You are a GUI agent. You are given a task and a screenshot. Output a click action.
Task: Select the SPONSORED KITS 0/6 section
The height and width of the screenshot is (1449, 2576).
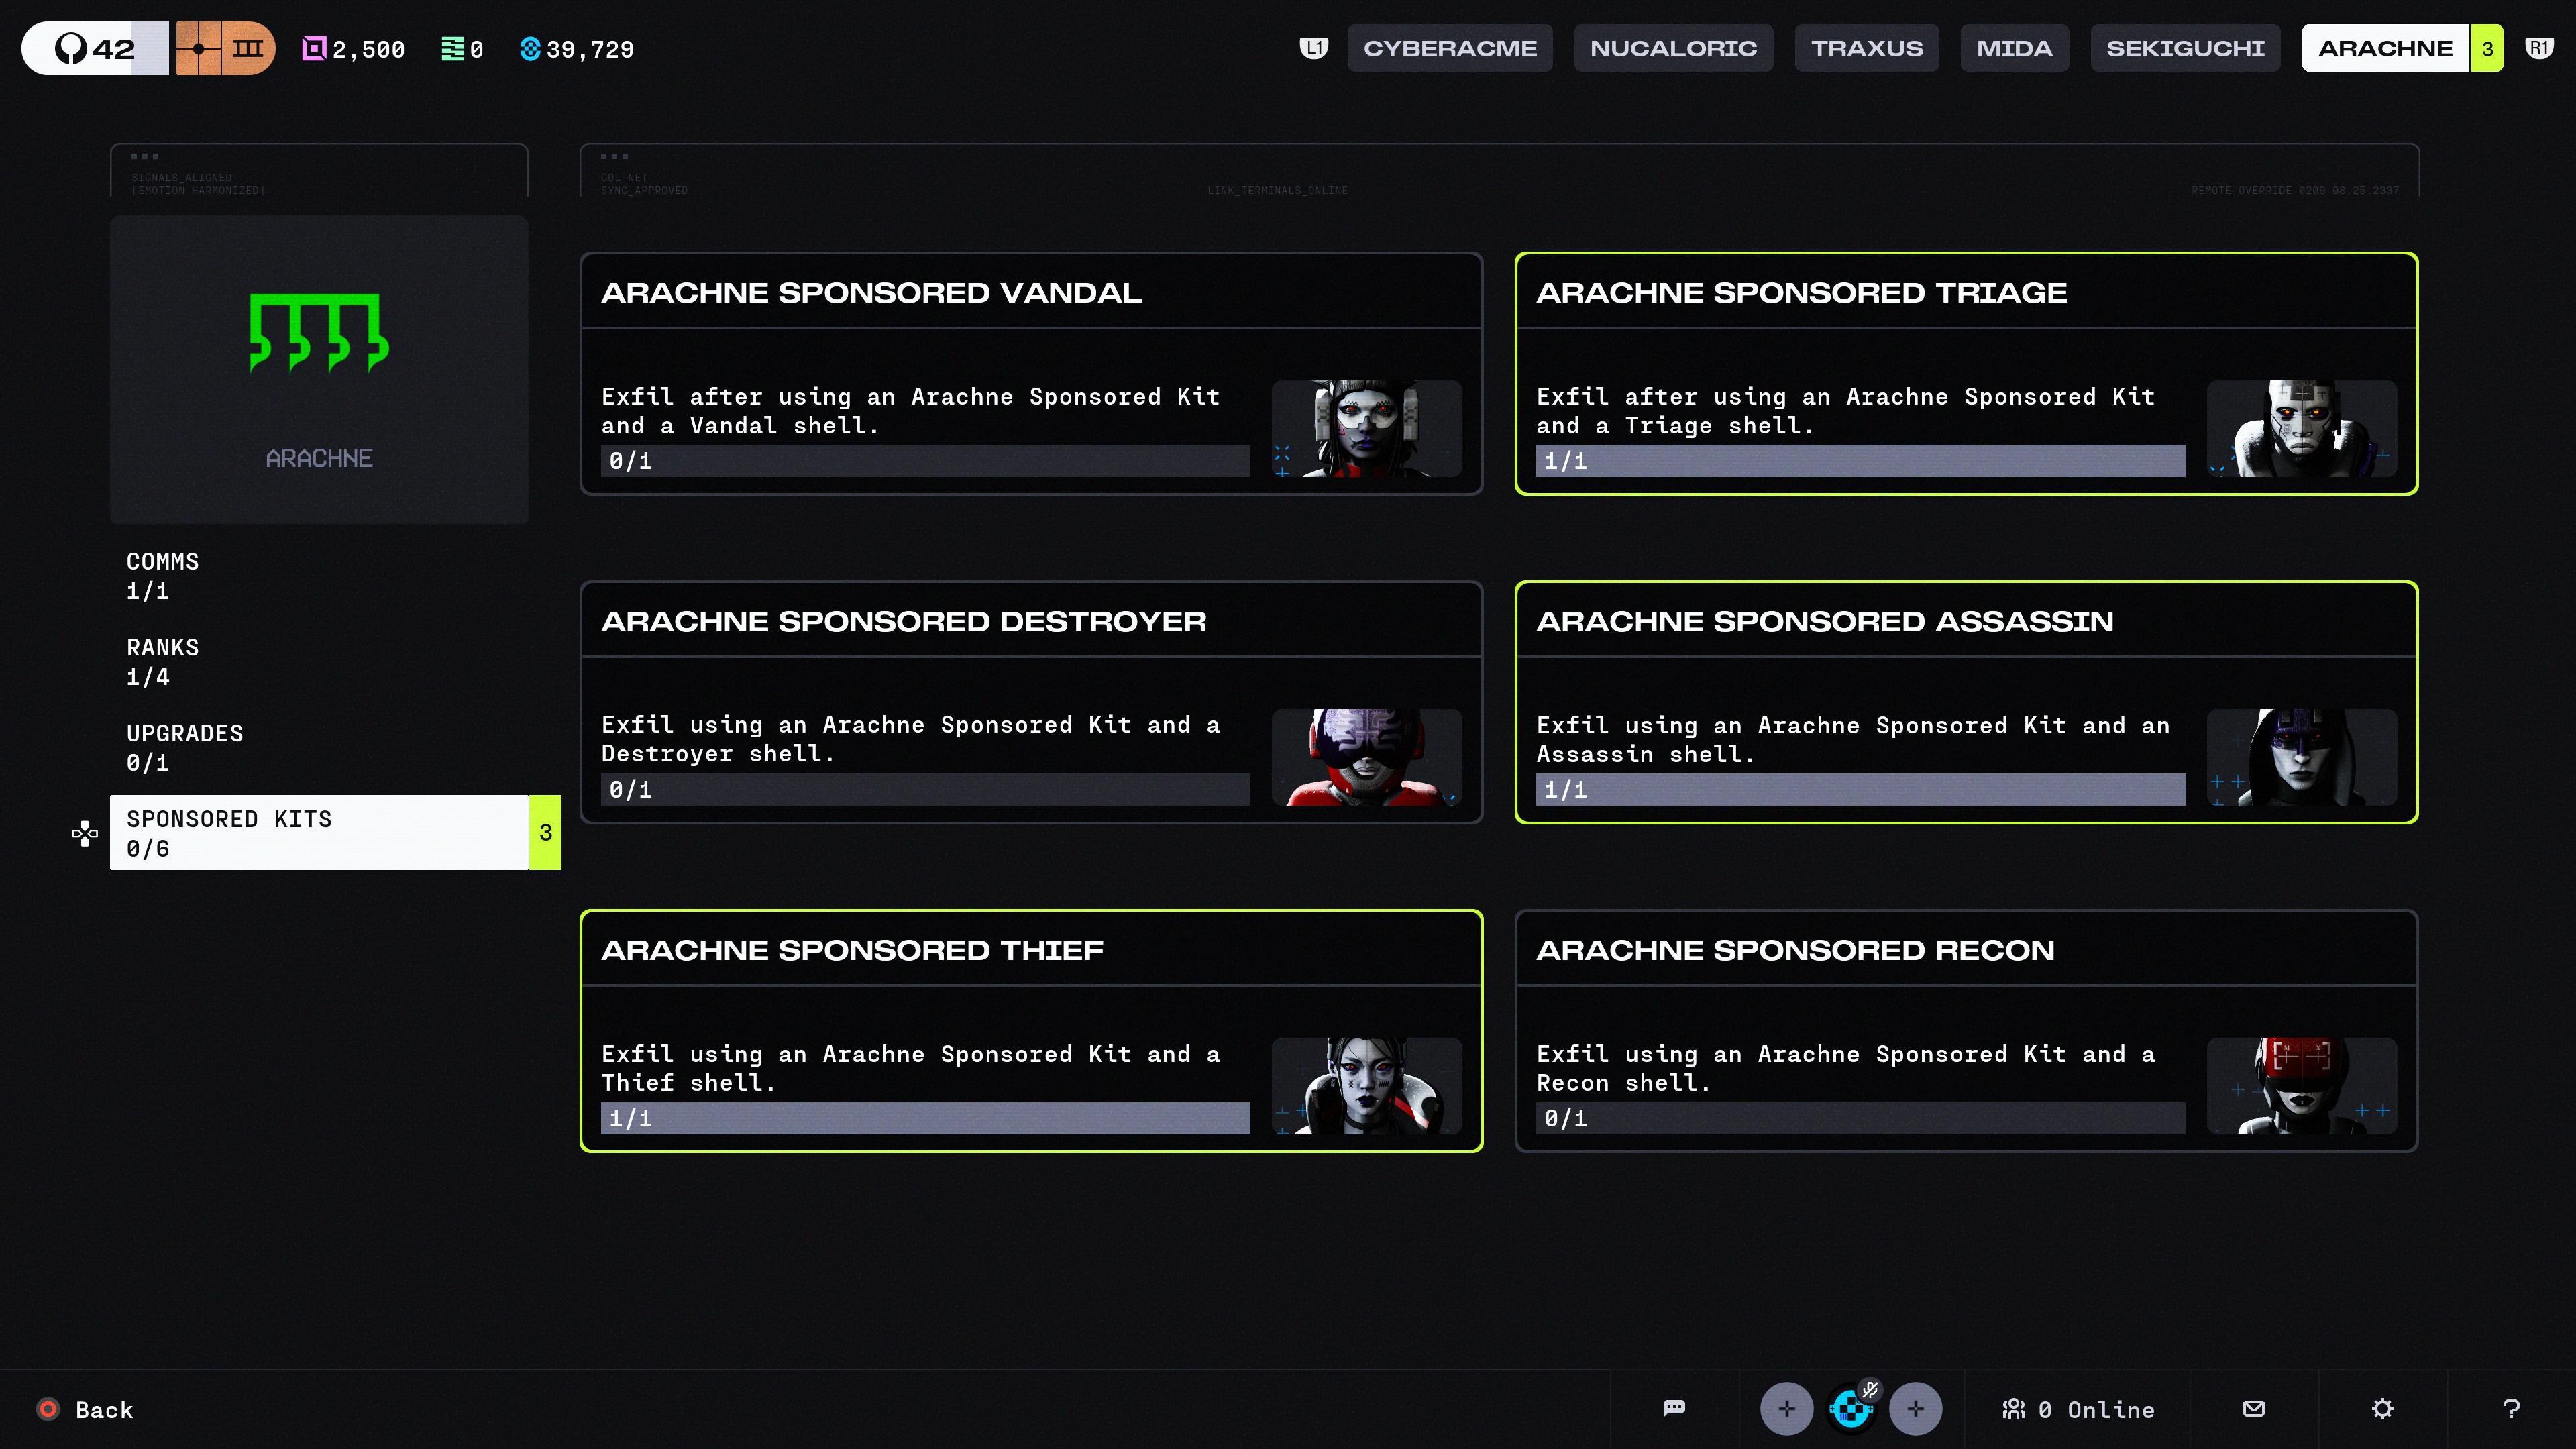pos(335,833)
